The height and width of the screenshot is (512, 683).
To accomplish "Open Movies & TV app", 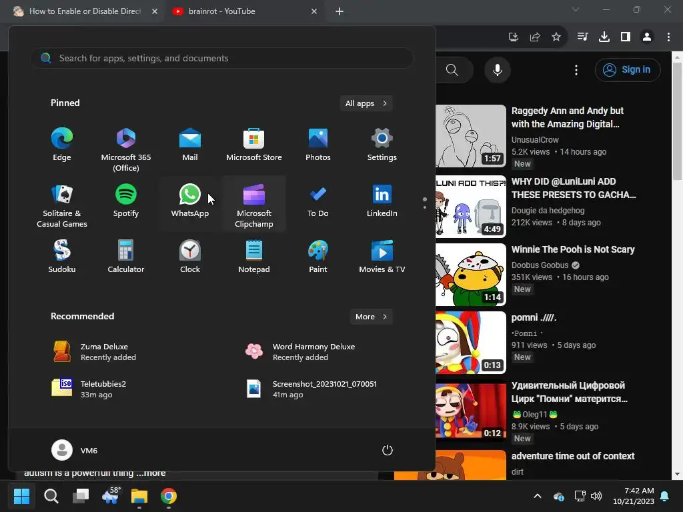I will coord(382,257).
